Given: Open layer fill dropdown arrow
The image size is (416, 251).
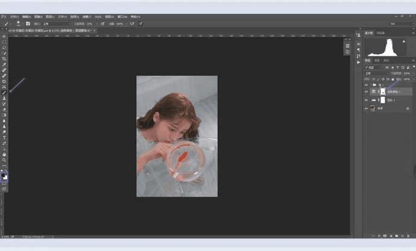Looking at the screenshot, I should [414, 79].
